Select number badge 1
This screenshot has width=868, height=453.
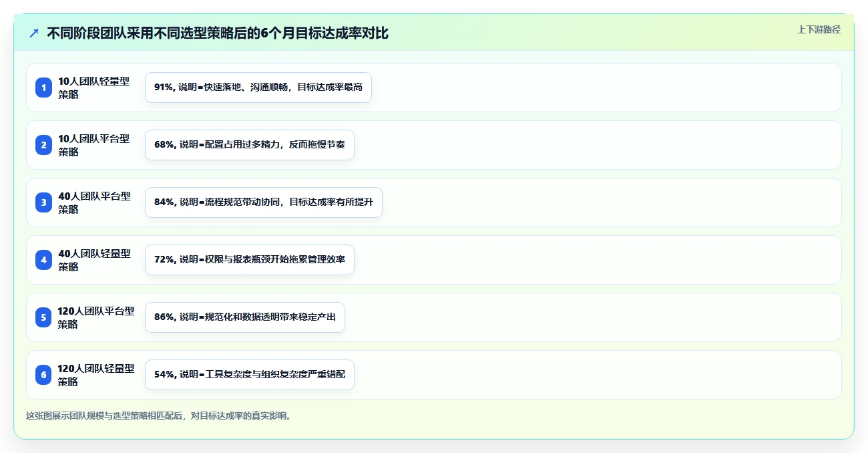43,88
